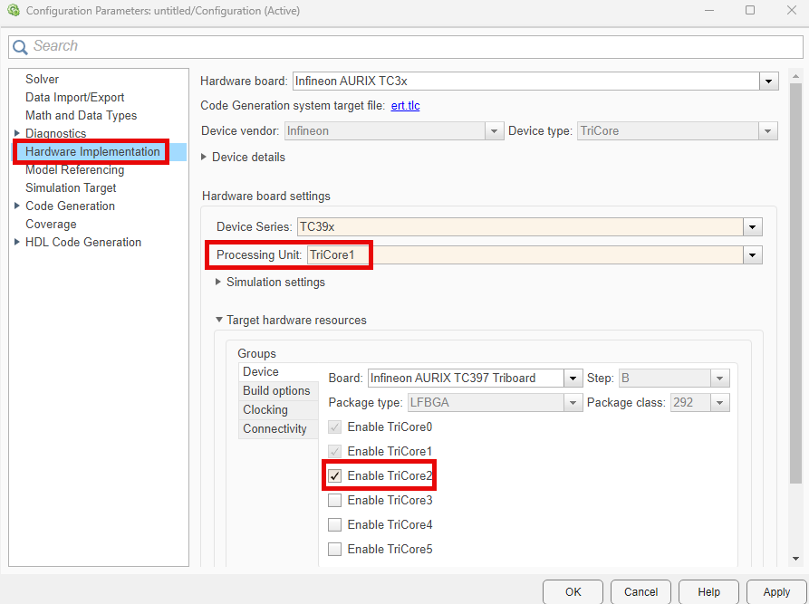Expand the Device details section

click(217, 157)
